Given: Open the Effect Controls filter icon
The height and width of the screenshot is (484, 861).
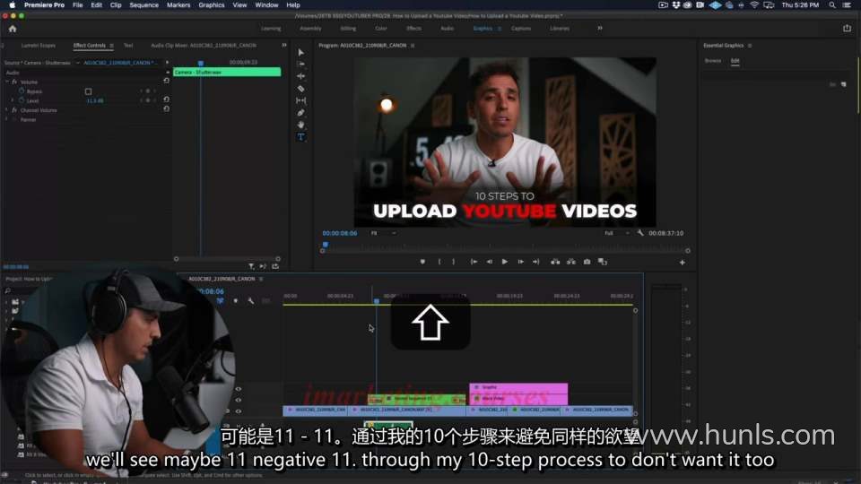Looking at the screenshot, I should click(x=251, y=266).
